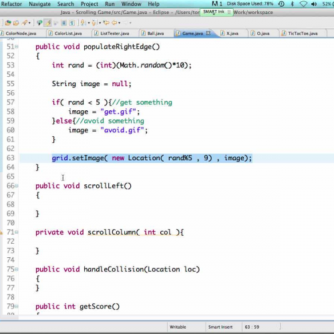The width and height of the screenshot is (334, 334).
Task: Open the Help menu
Action: [x=154, y=4]
